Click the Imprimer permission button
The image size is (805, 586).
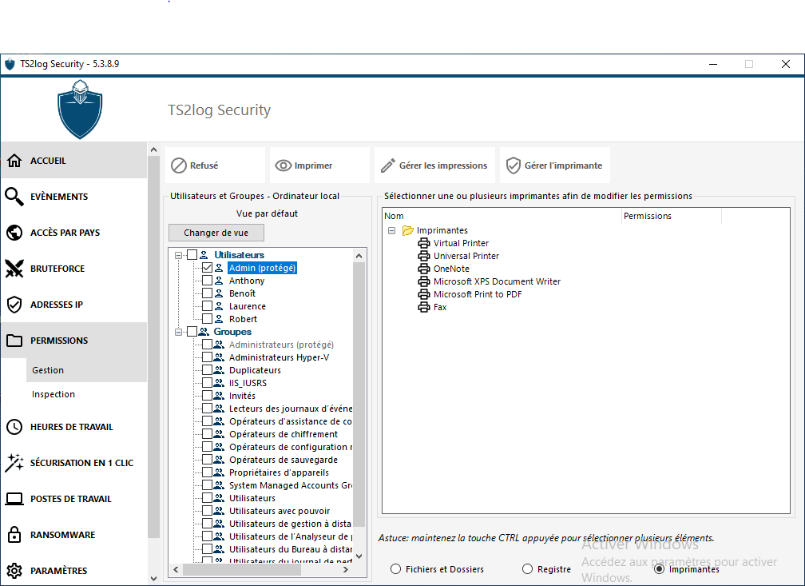tap(319, 165)
